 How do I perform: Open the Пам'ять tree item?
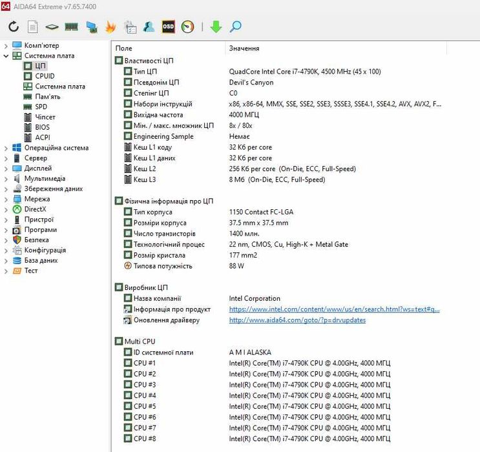coord(42,96)
